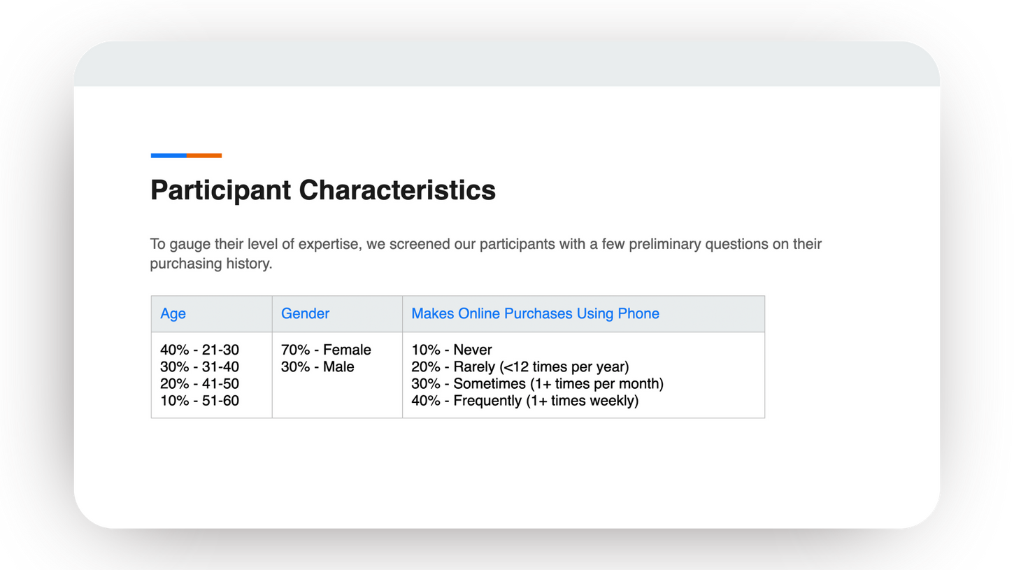Screen dimensions: 1014x570
Task: Select the Age column header
Action: (x=173, y=314)
